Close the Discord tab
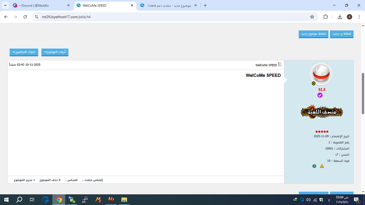Image resolution: width=365 pixels, height=205 pixels. click(68, 5)
